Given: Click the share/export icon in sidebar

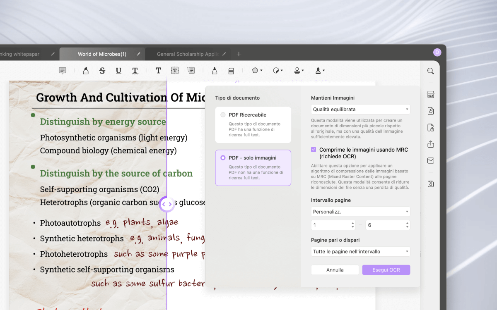Looking at the screenshot, I should (x=431, y=144).
